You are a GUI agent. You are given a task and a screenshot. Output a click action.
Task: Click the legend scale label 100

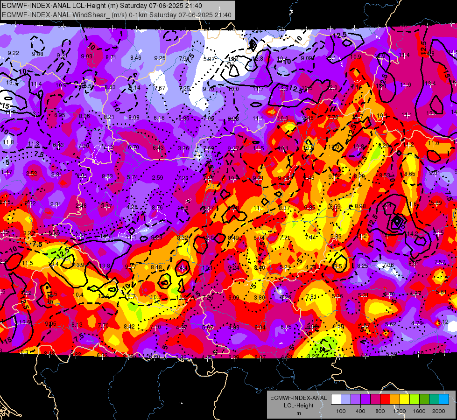(x=341, y=411)
